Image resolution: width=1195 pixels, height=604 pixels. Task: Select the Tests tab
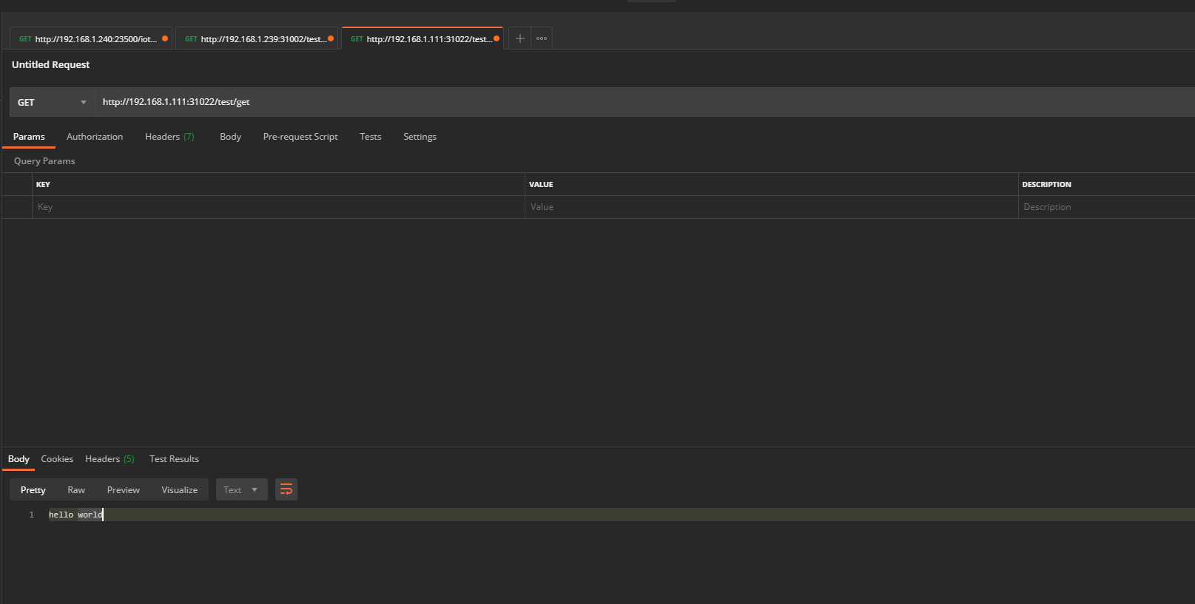370,137
